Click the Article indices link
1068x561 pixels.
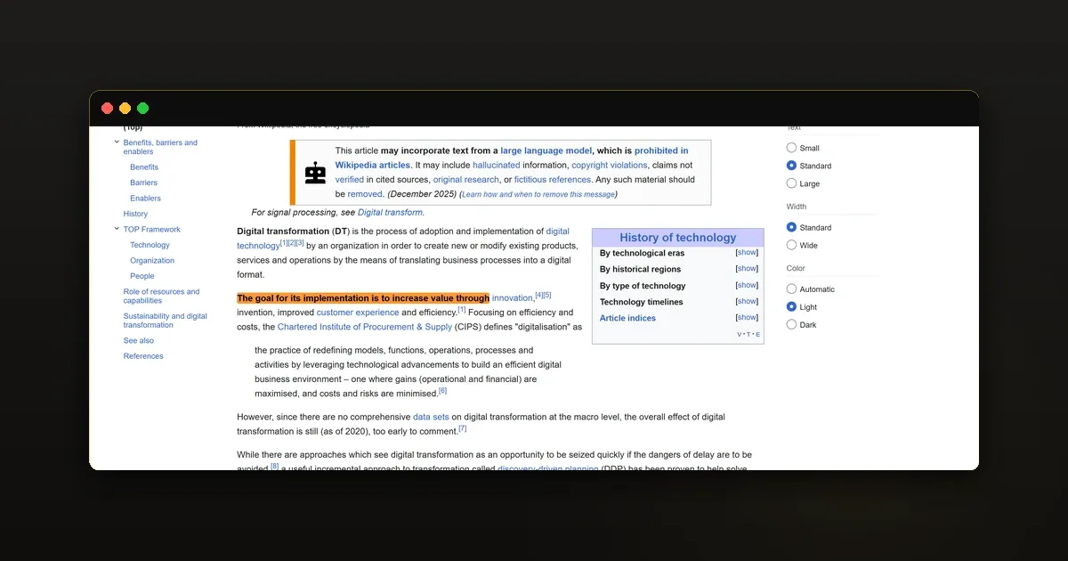tap(627, 318)
